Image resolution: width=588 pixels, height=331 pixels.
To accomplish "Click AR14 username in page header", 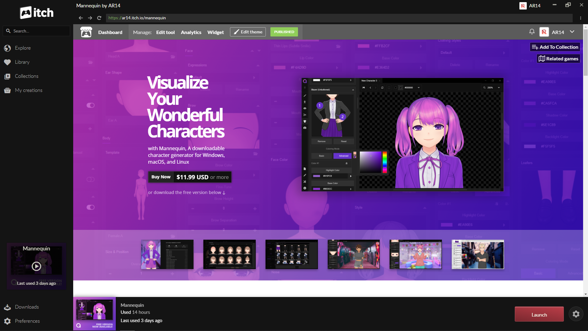I will 558,32.
